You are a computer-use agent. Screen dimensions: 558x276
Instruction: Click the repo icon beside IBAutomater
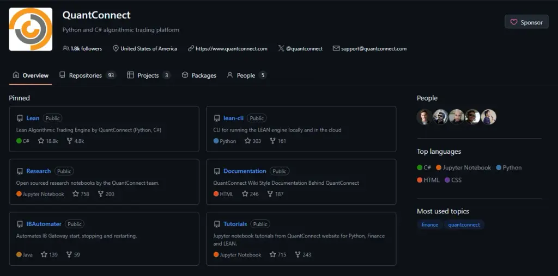point(20,224)
